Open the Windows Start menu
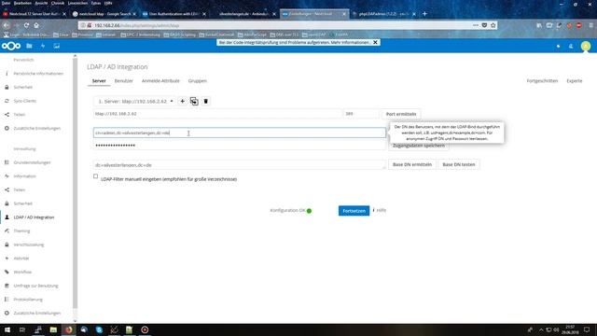The image size is (597, 336). click(7, 329)
